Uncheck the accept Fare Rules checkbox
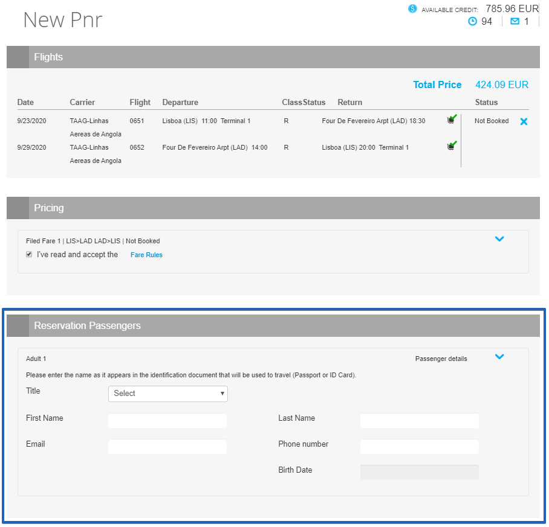 tap(29, 255)
